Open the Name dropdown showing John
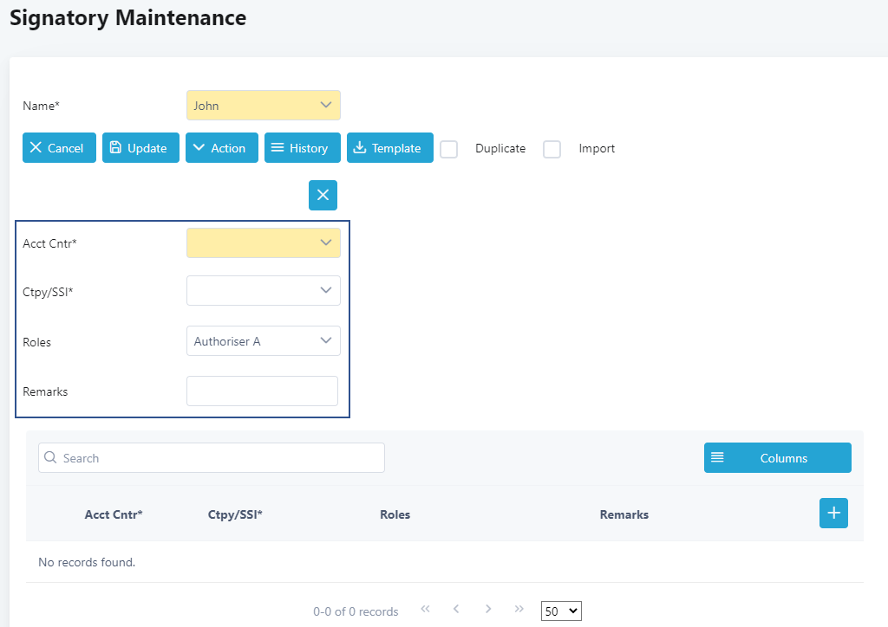This screenshot has width=888, height=627. click(264, 105)
